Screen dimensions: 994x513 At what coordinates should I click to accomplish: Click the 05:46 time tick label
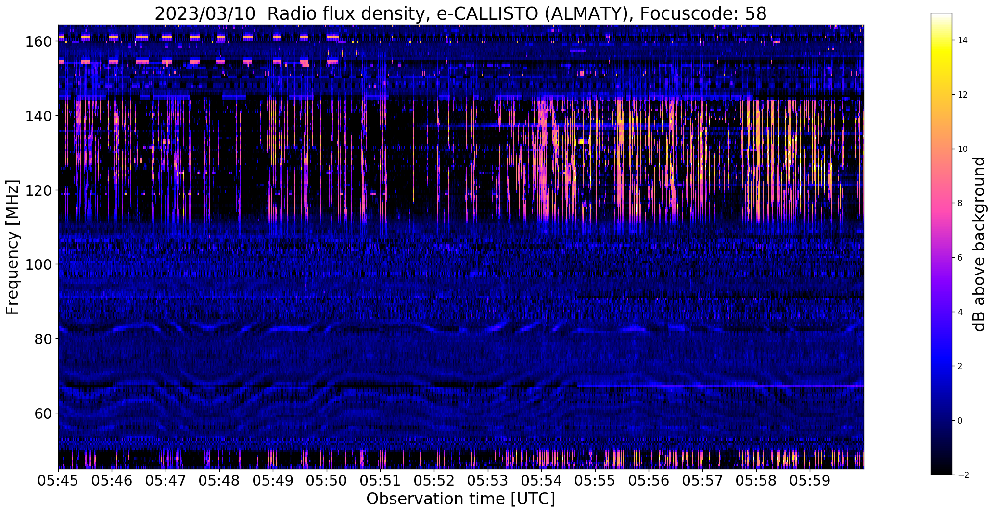[112, 480]
